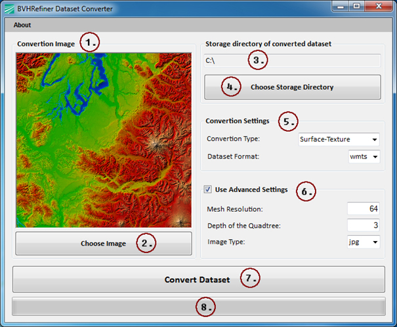
Task: Click the terrain elevation preview image
Action: pyautogui.click(x=104, y=140)
